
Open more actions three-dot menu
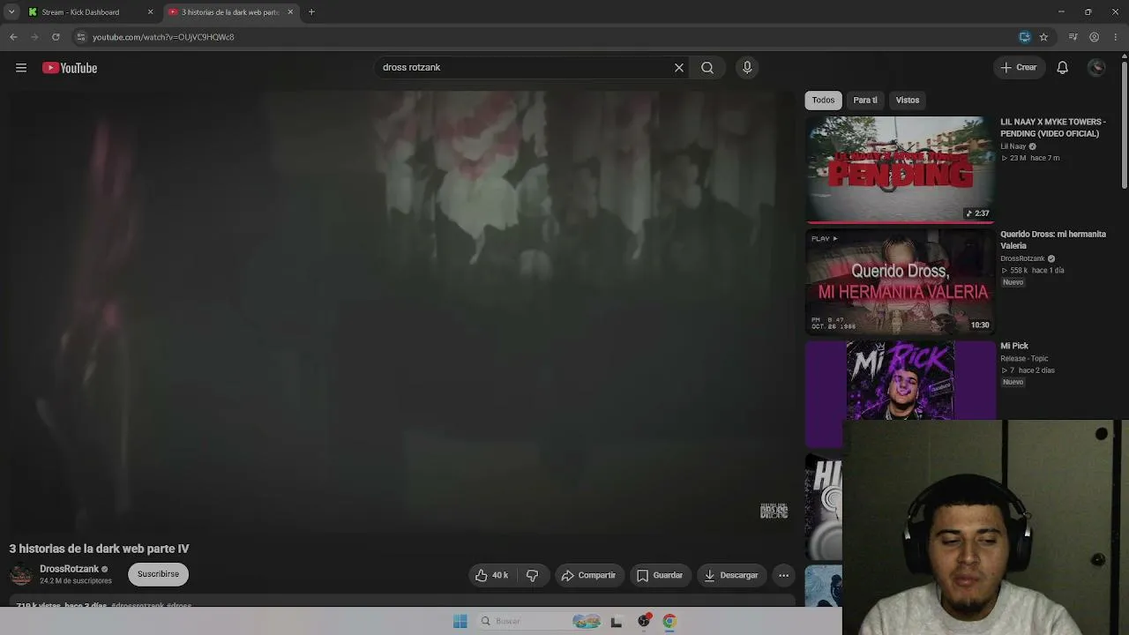tap(783, 575)
